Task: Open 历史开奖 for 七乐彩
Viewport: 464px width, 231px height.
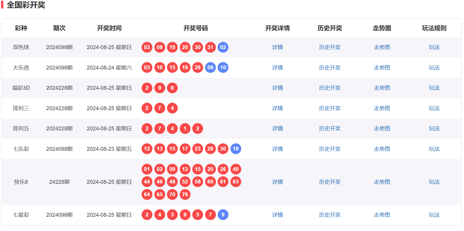Action: point(330,149)
